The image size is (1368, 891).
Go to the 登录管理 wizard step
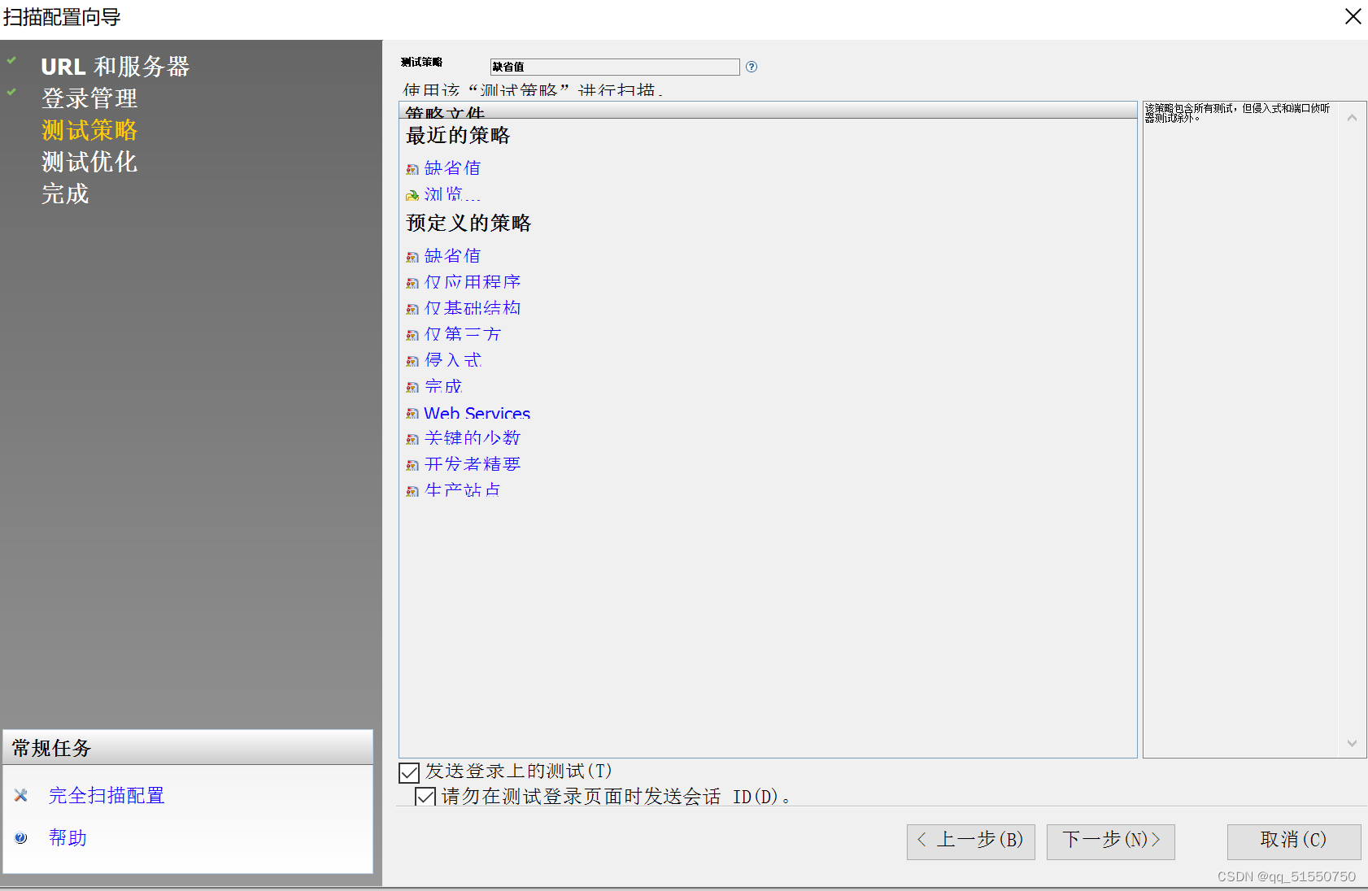coord(89,98)
